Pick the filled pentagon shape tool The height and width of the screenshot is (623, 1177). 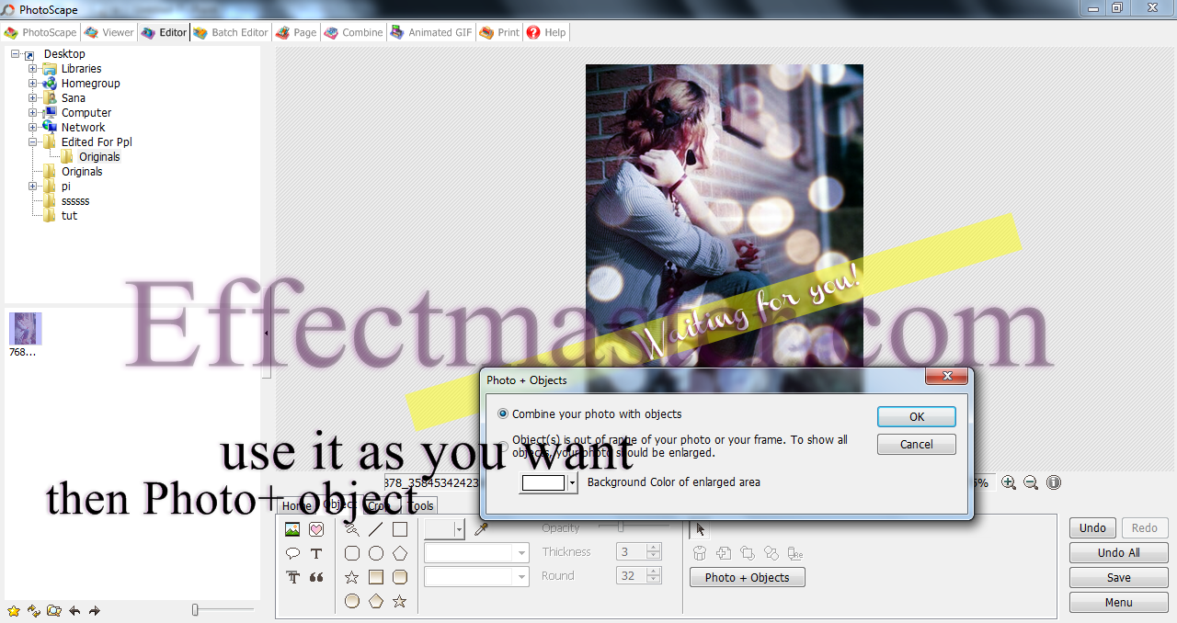[x=376, y=601]
